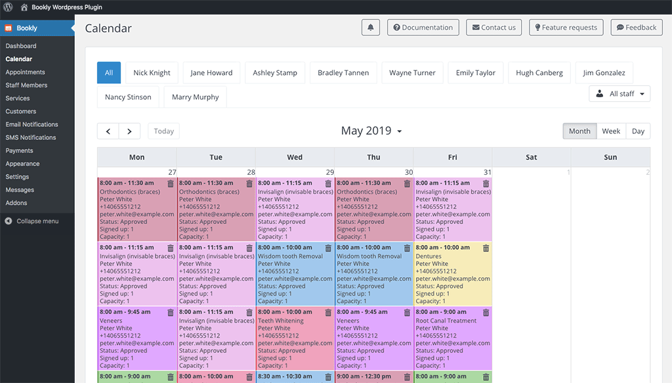672x383 pixels.
Task: Open the May 2019 month picker
Action: coord(371,131)
